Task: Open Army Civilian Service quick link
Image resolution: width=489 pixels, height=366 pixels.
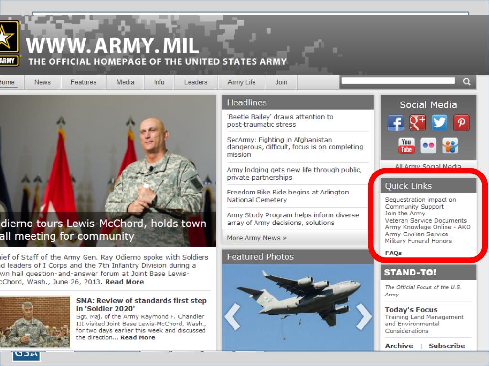Action: click(416, 234)
